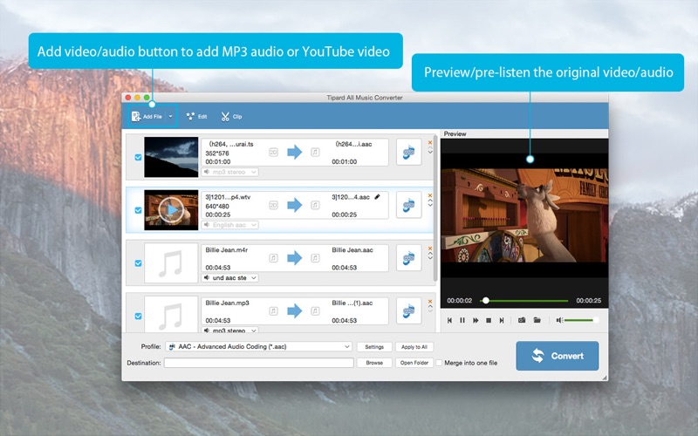Viewport: 698px width, 436px height.
Task: Click the Browse button
Action: tap(374, 363)
